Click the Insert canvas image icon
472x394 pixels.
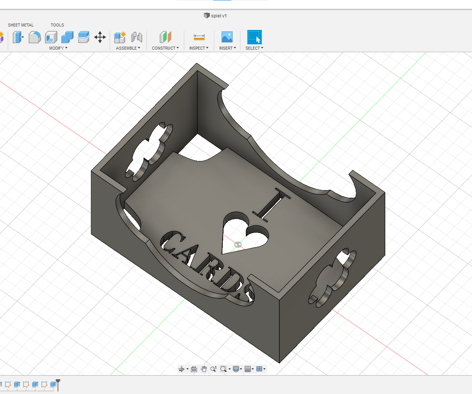point(227,37)
